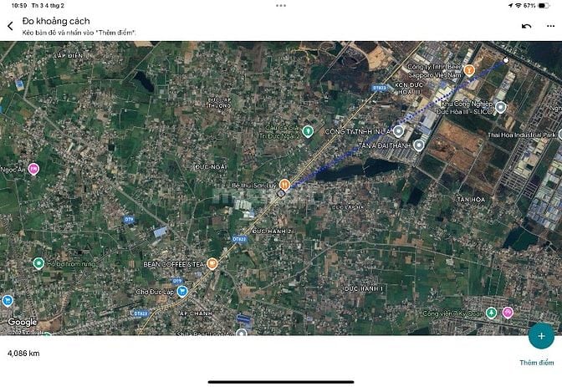Tap the ĐỨC HẠNH 2 area label
Image resolution: width=562 pixels, height=387 pixels.
(272, 232)
